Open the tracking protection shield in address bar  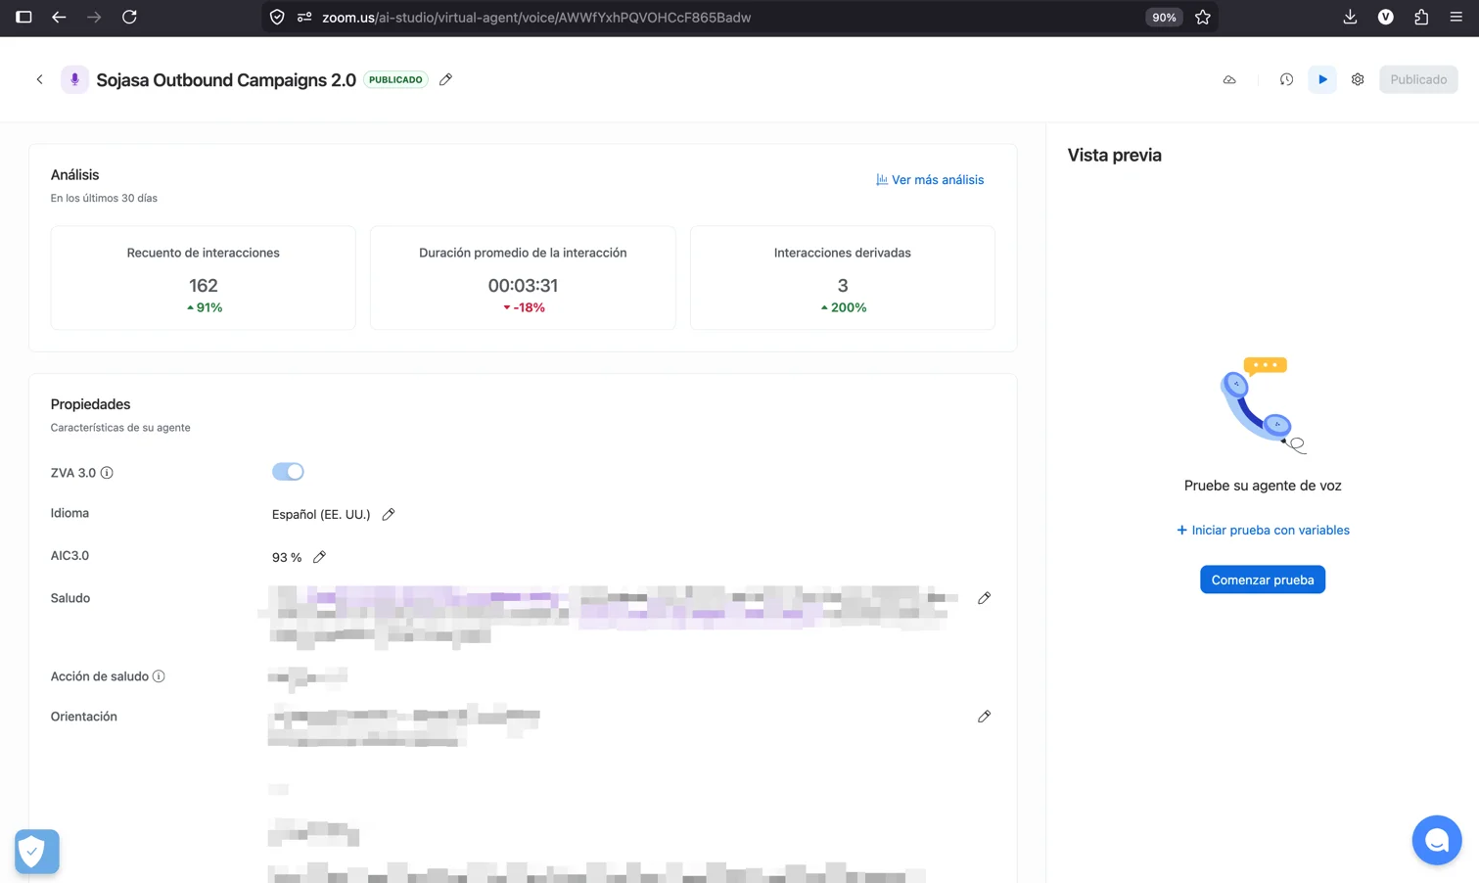coord(277,17)
